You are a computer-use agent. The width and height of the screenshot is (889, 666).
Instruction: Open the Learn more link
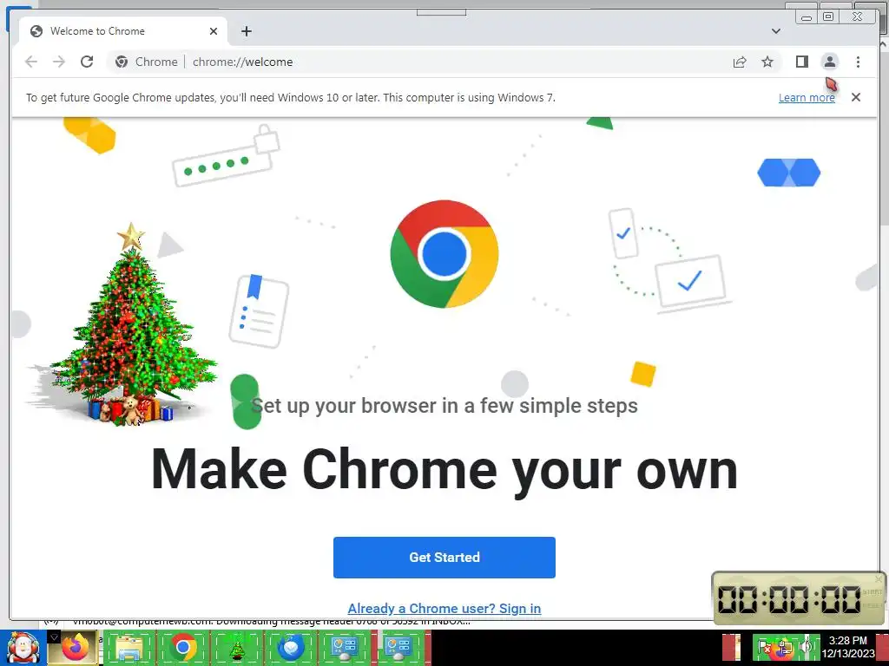pyautogui.click(x=807, y=97)
